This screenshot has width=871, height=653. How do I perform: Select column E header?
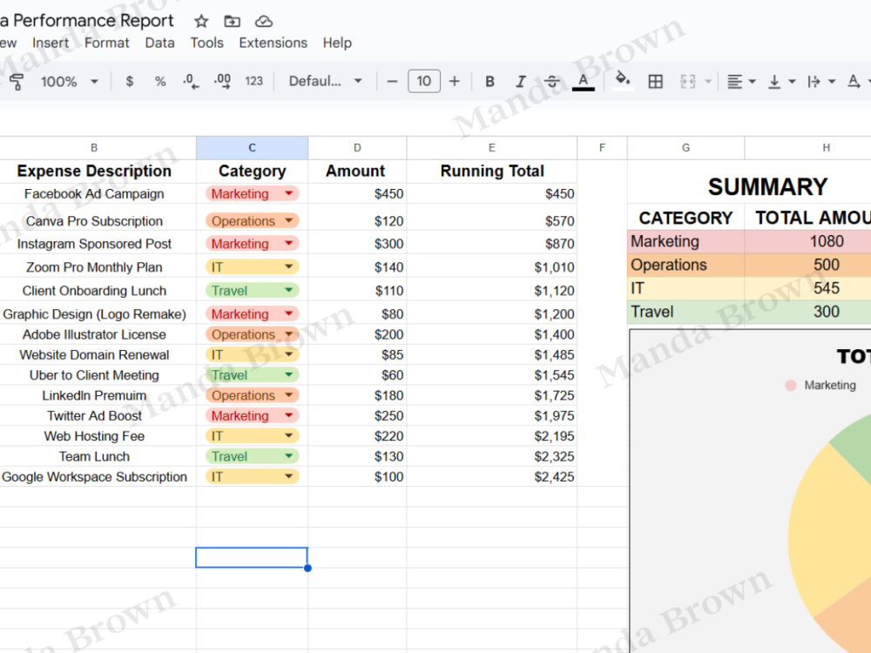coord(491,148)
